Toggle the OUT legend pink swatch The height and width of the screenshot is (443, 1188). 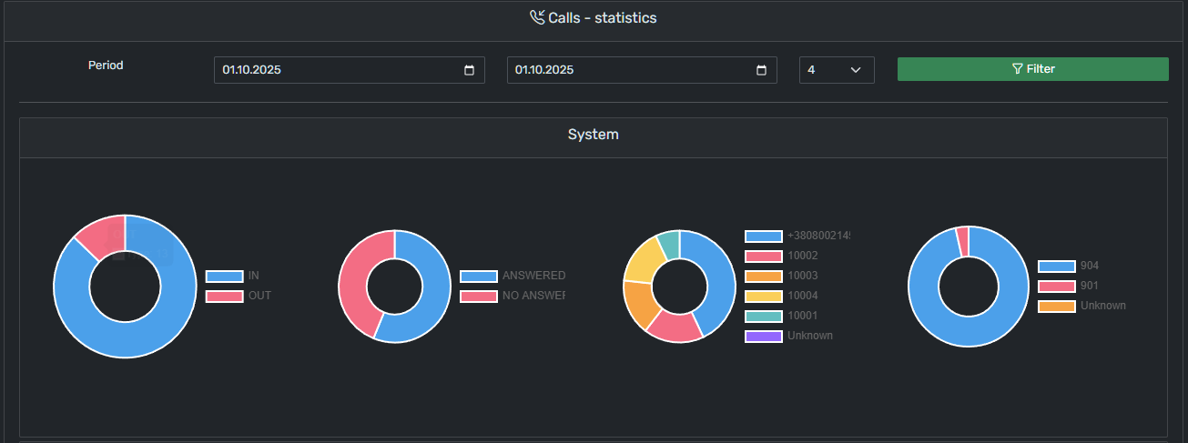point(224,296)
